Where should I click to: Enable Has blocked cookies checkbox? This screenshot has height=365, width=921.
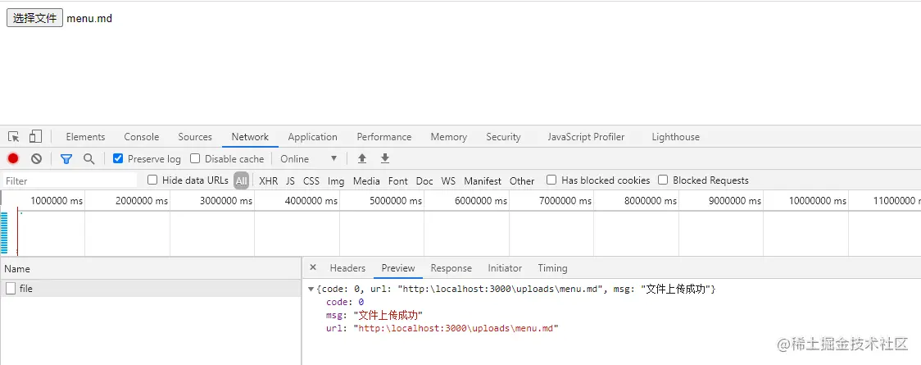click(551, 180)
